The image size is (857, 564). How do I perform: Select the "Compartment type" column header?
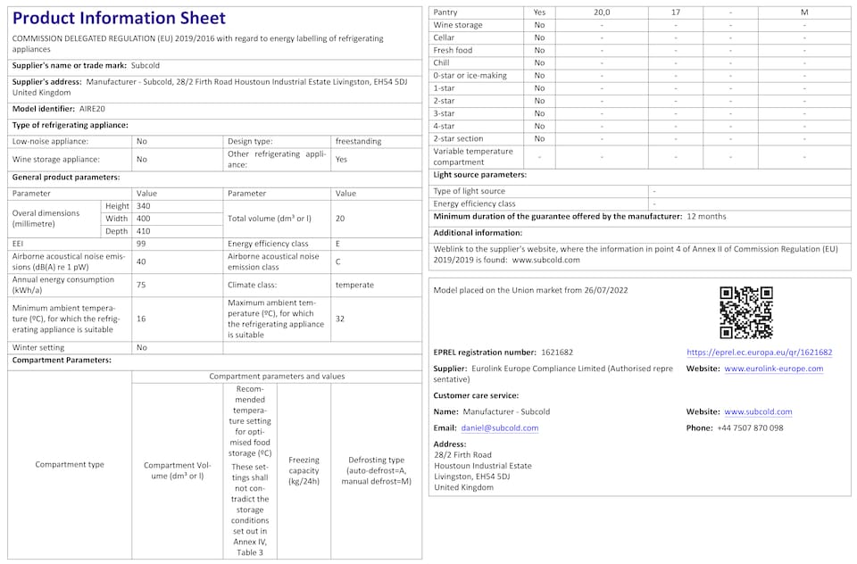coord(70,465)
